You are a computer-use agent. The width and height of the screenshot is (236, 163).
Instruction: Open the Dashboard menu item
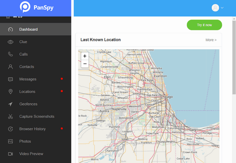coord(35,29)
